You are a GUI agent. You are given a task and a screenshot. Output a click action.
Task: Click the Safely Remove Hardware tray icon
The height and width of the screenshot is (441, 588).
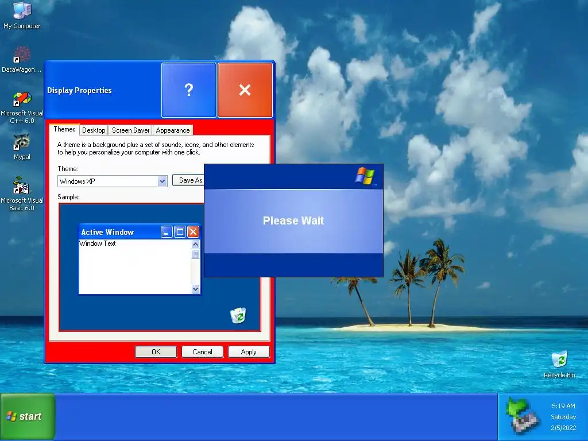[523, 416]
